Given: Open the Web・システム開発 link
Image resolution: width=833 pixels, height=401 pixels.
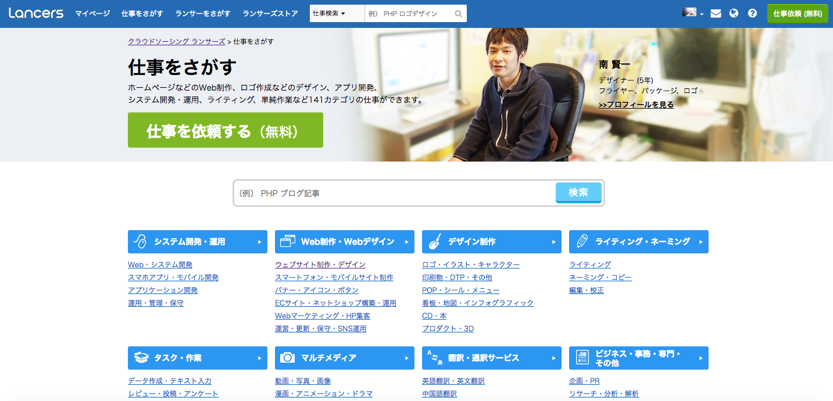Looking at the screenshot, I should coord(160,264).
